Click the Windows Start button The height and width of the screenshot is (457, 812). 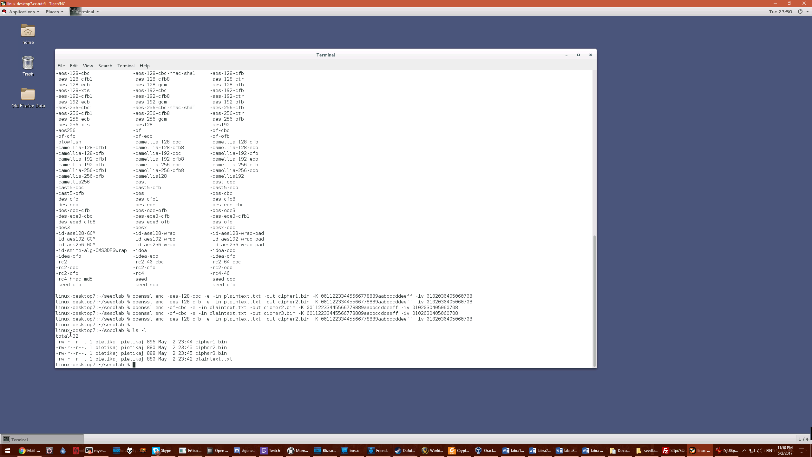[7, 450]
